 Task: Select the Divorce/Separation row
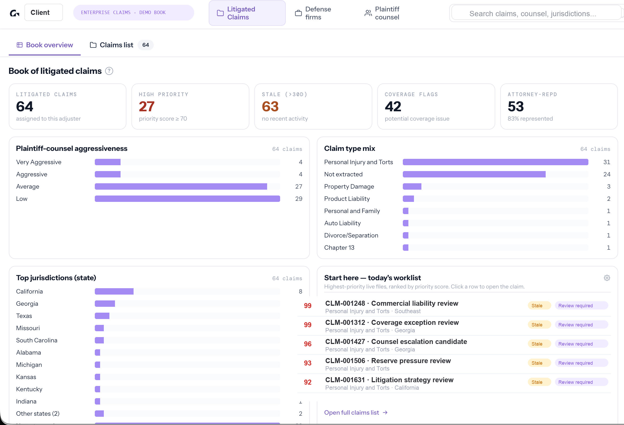click(x=467, y=235)
